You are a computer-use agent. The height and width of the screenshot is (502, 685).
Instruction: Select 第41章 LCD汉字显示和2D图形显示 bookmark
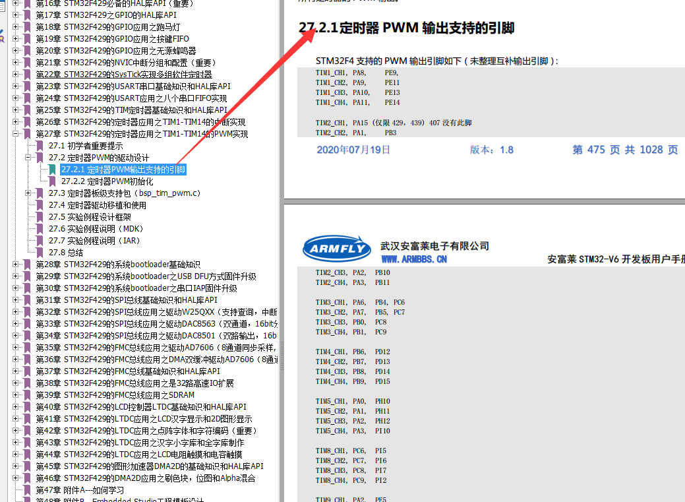[x=144, y=418]
